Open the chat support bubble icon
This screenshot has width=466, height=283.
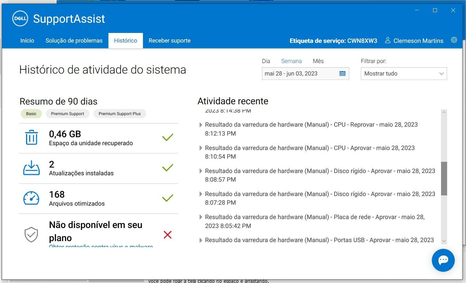(443, 260)
